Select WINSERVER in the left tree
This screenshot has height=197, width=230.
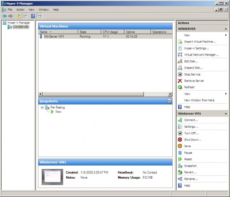click(x=20, y=27)
